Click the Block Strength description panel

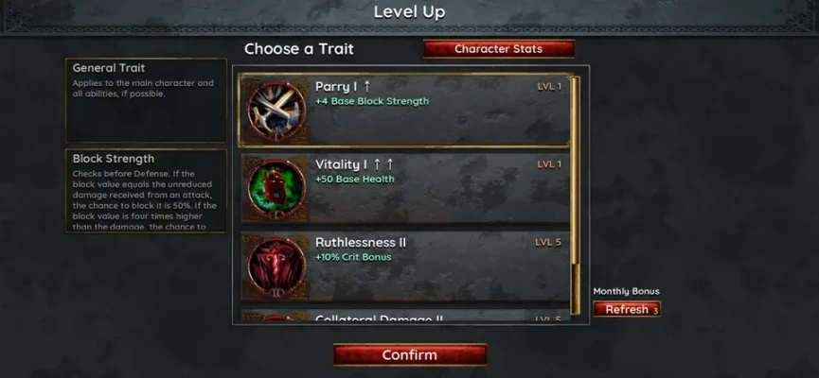tap(146, 191)
